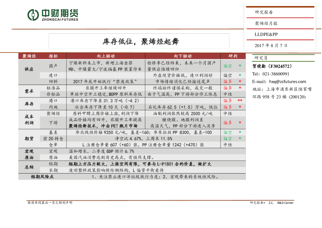Click cell 终端始终谨慎采购,成交一般
The width and height of the screenshot is (322, 228).
pyautogui.click(x=183, y=88)
